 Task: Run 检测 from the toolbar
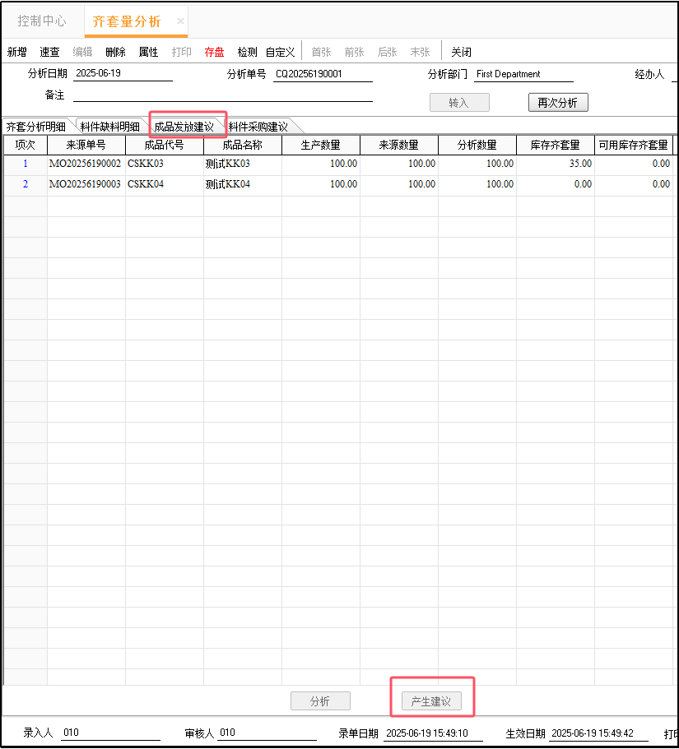coord(247,52)
